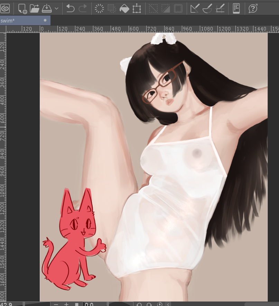Screen dimensions: 279x306
Task: Undo the last brush stroke
Action: tap(71, 8)
